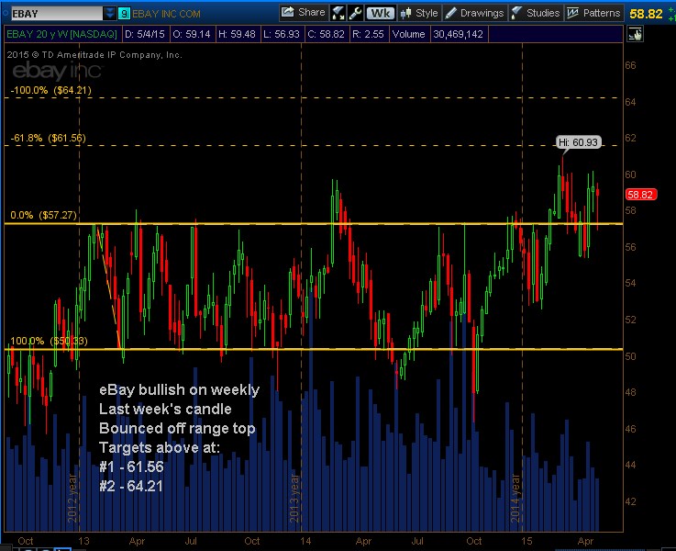Click the EBAY INC COM company name
This screenshot has height=551, width=676.
point(166,14)
